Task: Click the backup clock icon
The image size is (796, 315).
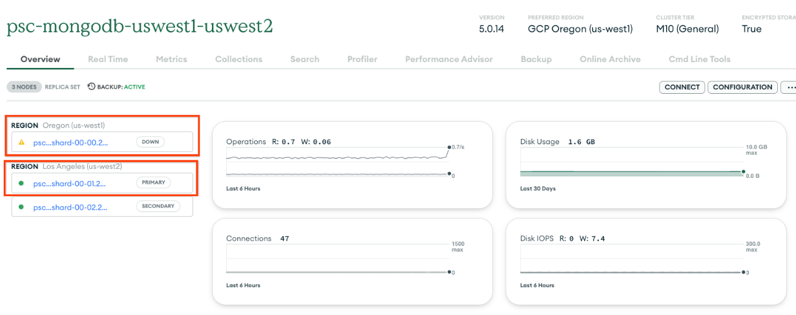Action: [91, 87]
